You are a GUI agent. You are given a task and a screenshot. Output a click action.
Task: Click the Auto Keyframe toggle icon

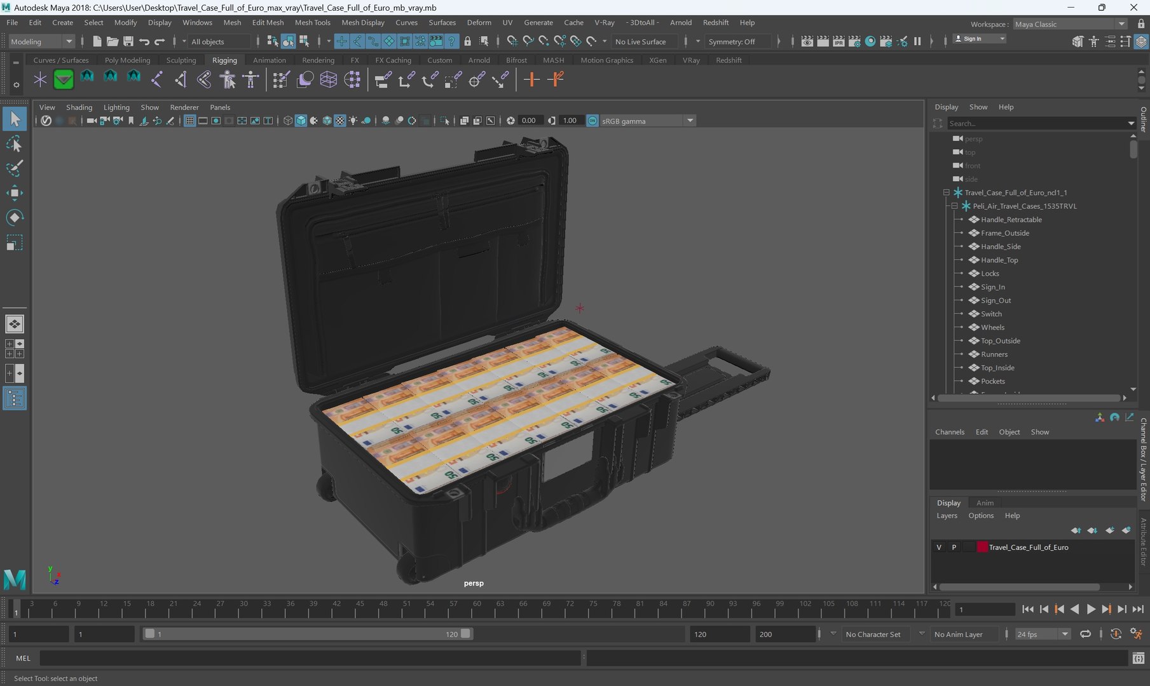coord(1116,634)
